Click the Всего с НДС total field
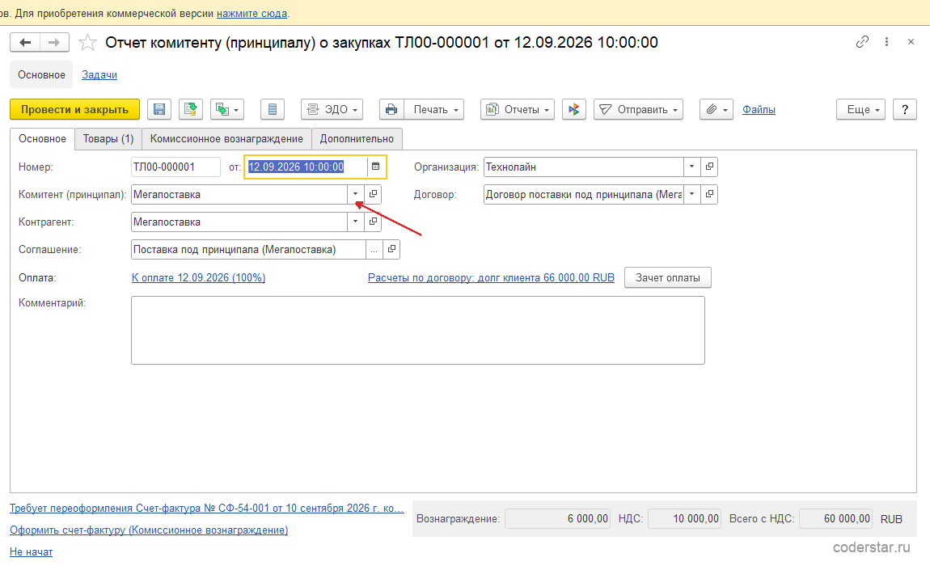 835,518
